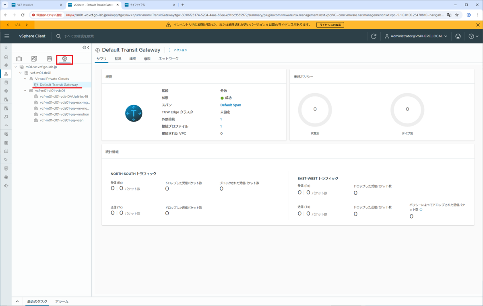Open Administration icon in navigation rail

point(6,134)
